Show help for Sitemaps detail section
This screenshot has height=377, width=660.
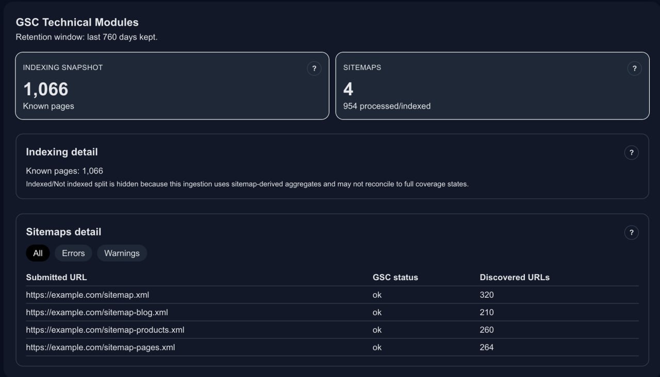tap(631, 232)
